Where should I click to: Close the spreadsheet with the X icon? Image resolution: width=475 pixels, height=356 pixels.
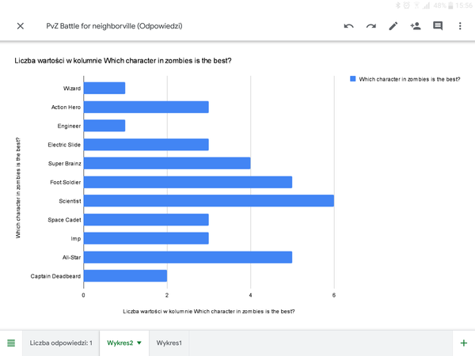point(21,26)
